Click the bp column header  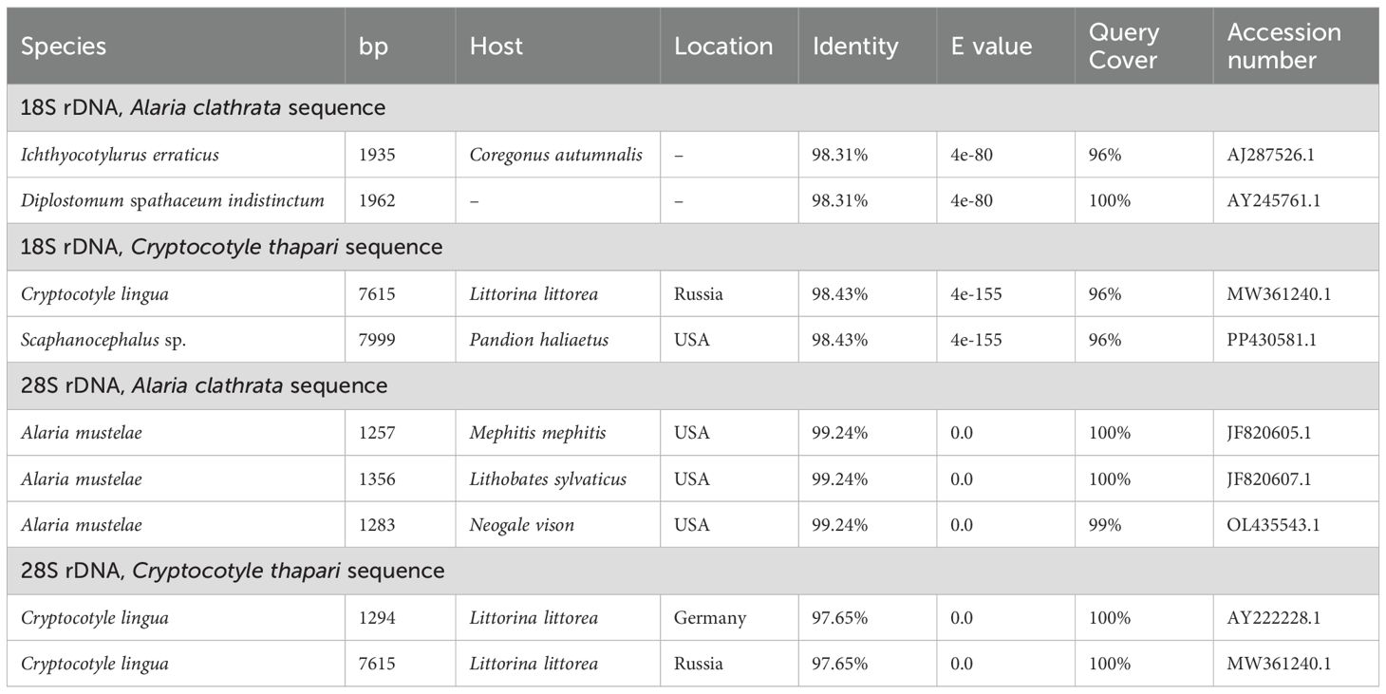tap(373, 47)
